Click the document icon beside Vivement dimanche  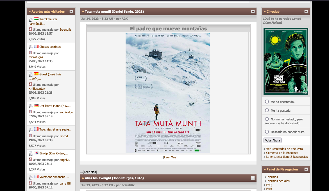pos(31,177)
